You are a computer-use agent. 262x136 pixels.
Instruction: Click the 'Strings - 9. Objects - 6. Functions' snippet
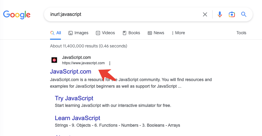pos(118,125)
